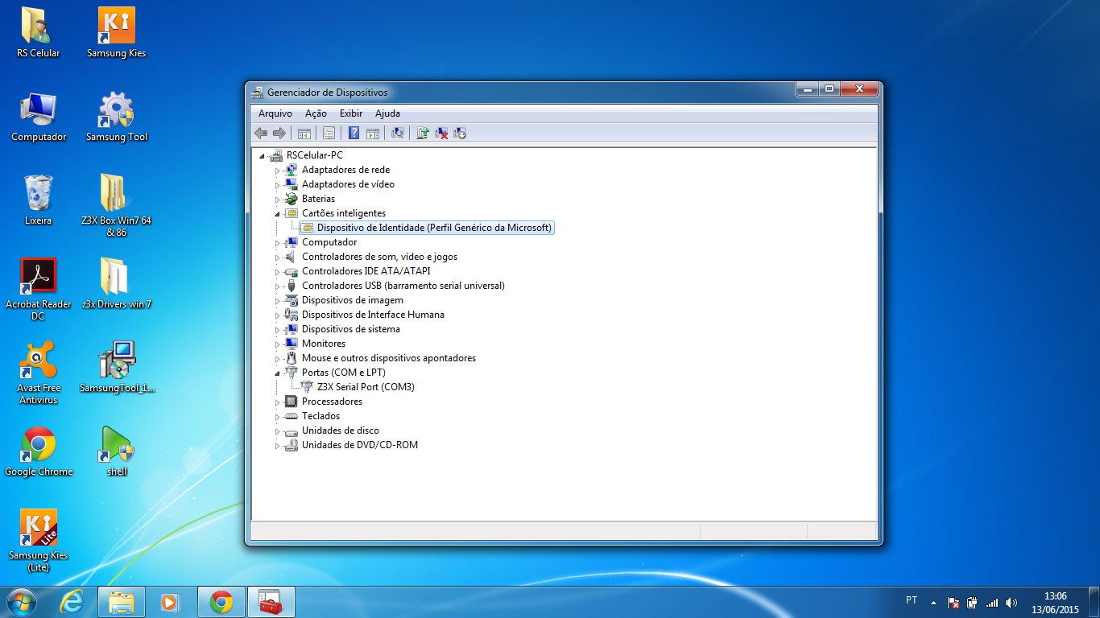Expand the Processadores arrow
The height and width of the screenshot is (618, 1100).
278,402
